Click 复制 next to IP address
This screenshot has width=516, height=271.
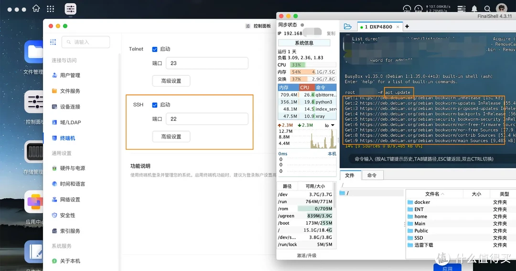(x=331, y=33)
